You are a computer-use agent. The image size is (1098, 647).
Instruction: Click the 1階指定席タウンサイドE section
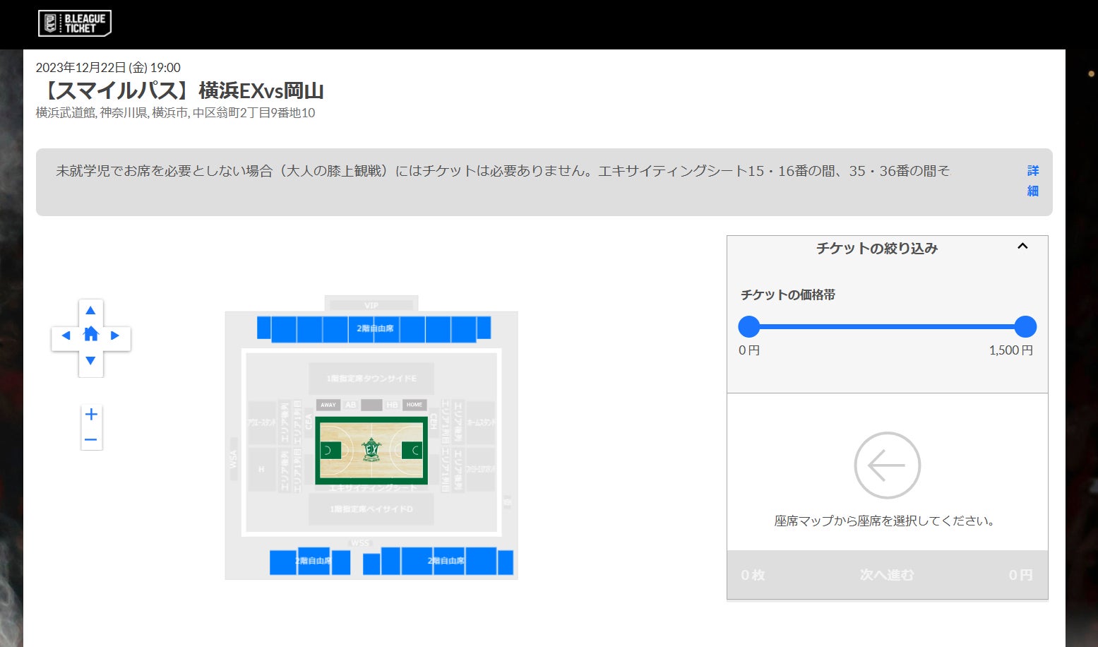pos(371,379)
